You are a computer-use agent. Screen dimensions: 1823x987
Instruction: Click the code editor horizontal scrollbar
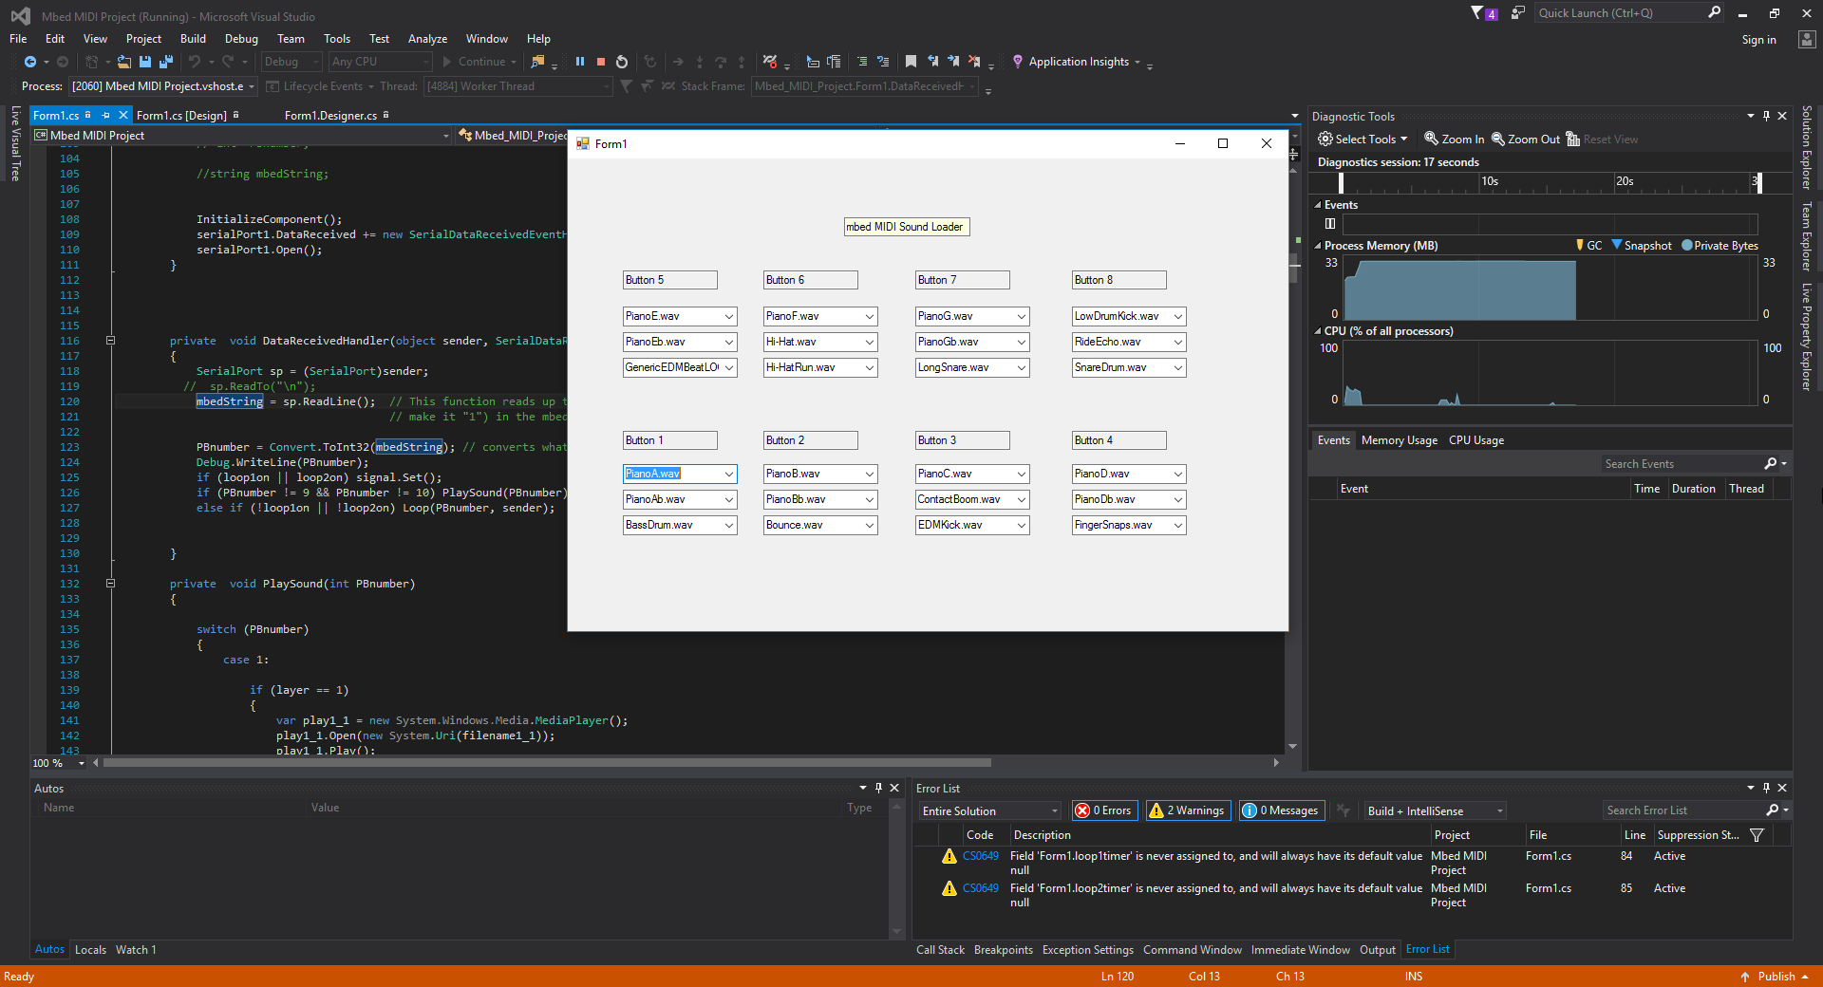pyautogui.click(x=547, y=763)
